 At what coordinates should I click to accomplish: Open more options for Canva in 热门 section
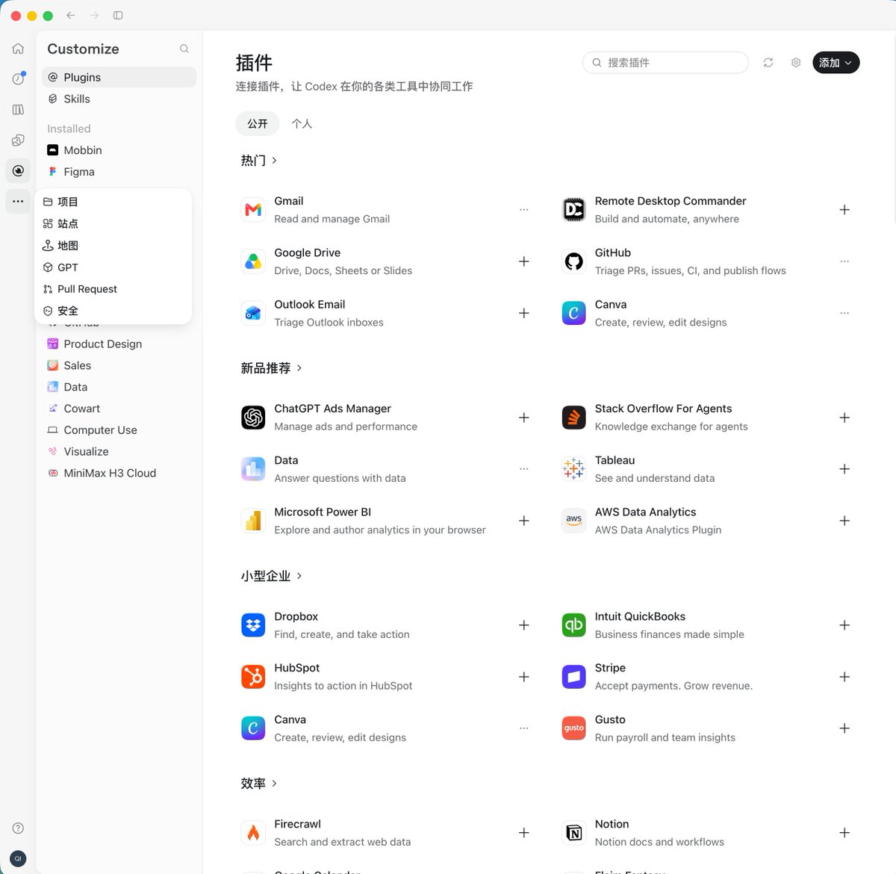click(x=844, y=313)
